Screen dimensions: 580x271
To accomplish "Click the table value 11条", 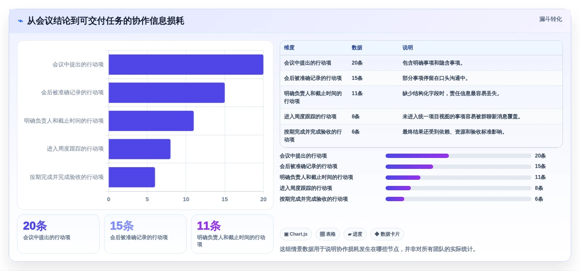I will [357, 93].
